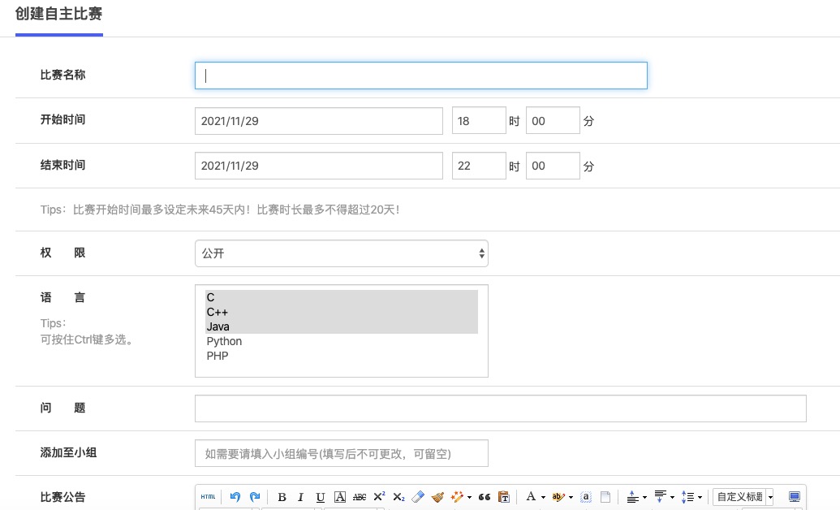Screen dimensions: 840x510
Task: Redo edit in announcement editor
Action: (x=255, y=496)
